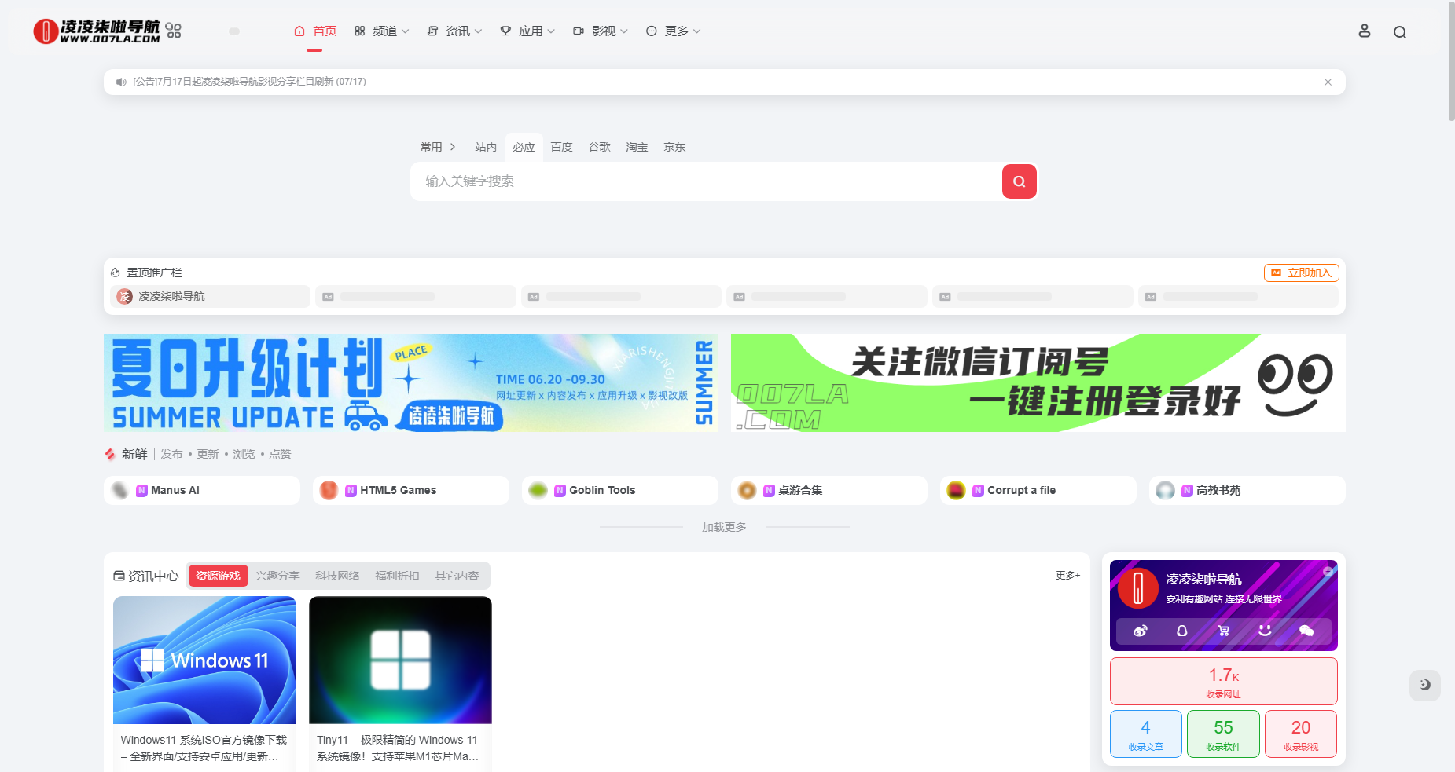The width and height of the screenshot is (1455, 772).
Task: Select the 兴趣分享 news tab
Action: 277,576
